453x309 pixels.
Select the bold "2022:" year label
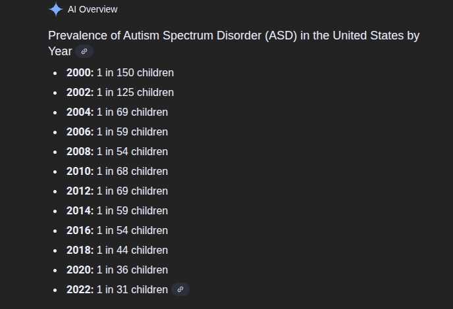coord(80,289)
